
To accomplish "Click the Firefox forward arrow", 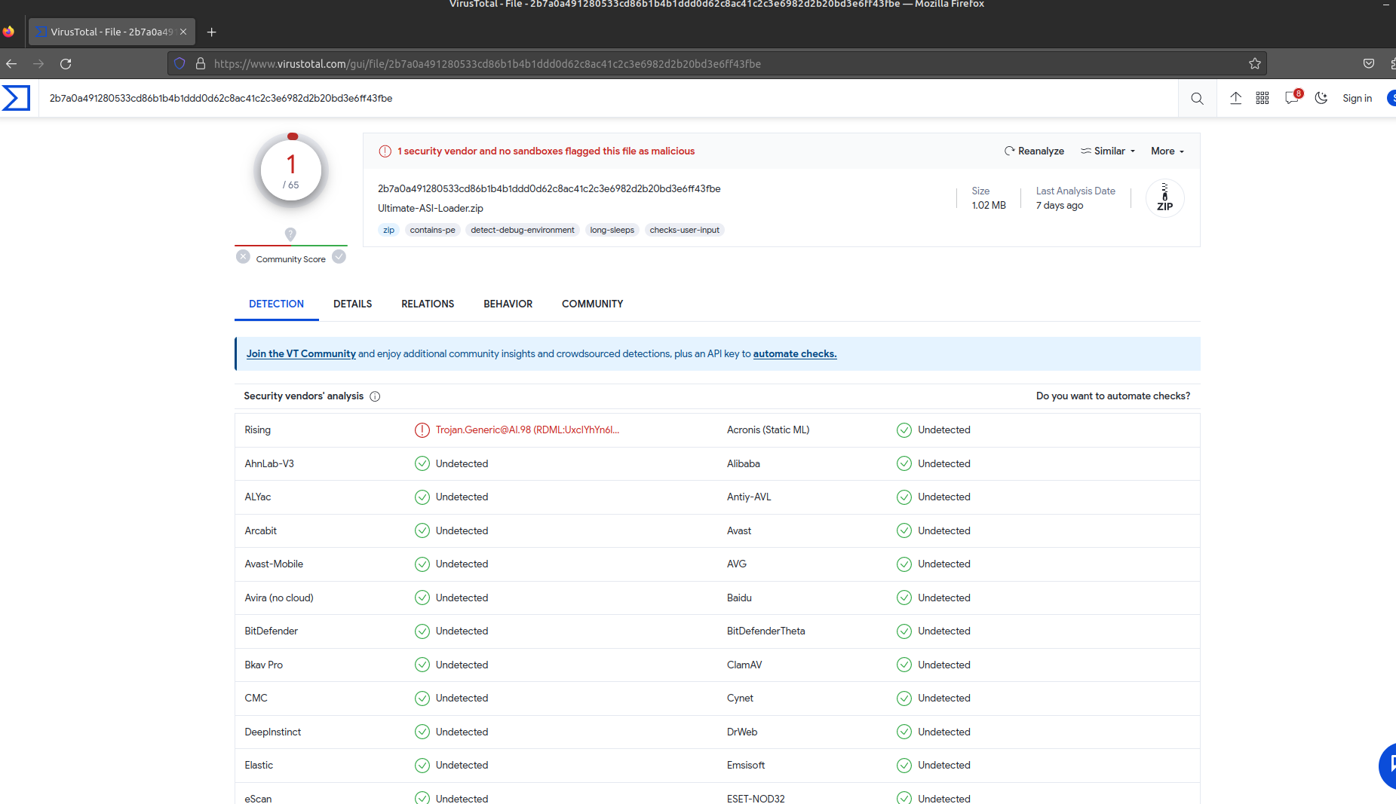I will coord(38,64).
